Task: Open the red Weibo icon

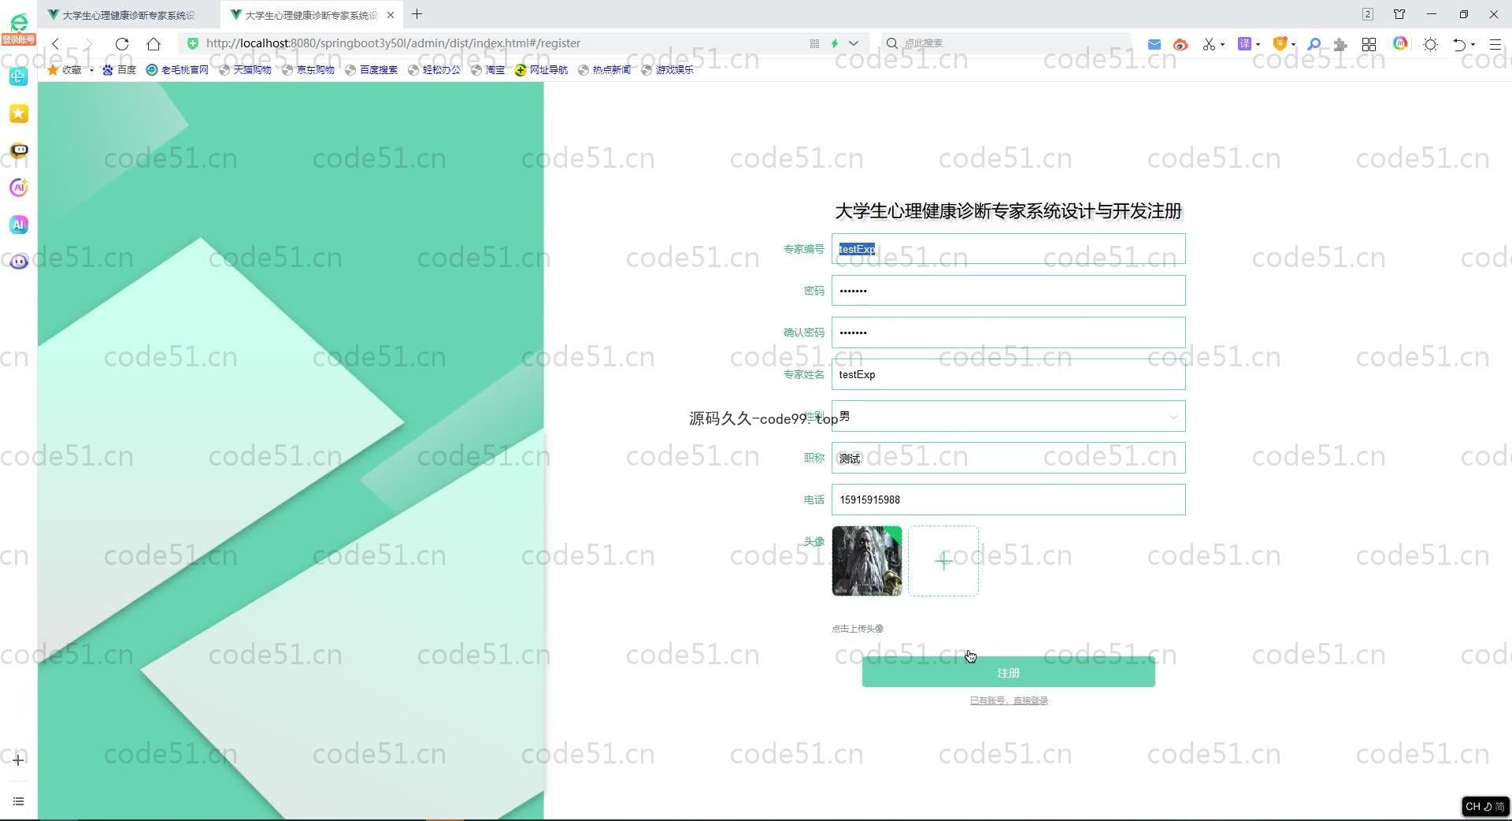Action: click(1180, 44)
